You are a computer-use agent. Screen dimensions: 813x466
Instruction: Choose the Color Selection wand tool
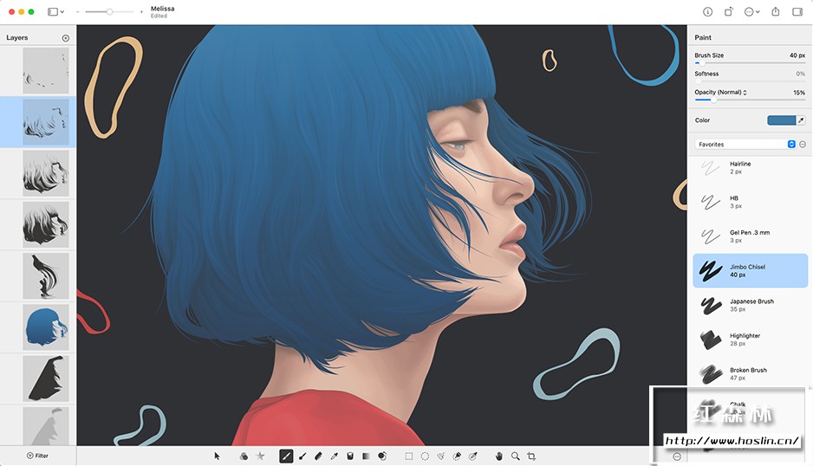pyautogui.click(x=473, y=456)
